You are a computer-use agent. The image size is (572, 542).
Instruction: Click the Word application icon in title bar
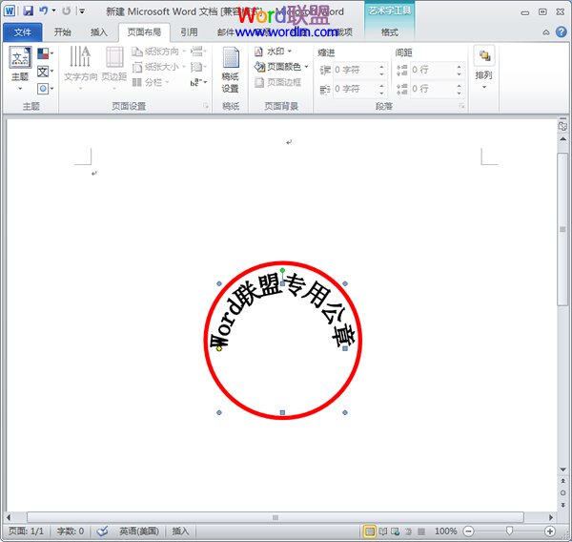[10, 10]
